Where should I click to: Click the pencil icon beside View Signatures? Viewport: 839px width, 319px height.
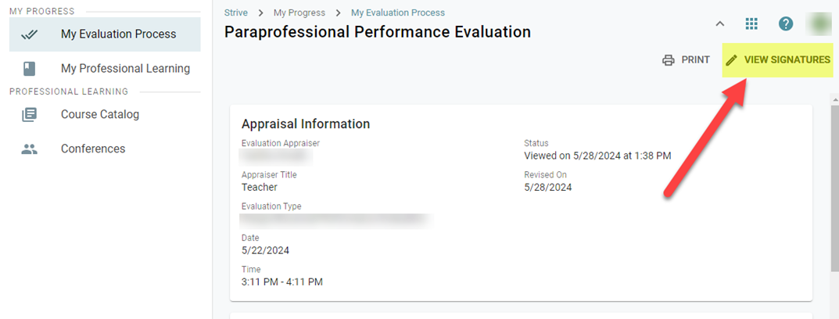click(732, 60)
